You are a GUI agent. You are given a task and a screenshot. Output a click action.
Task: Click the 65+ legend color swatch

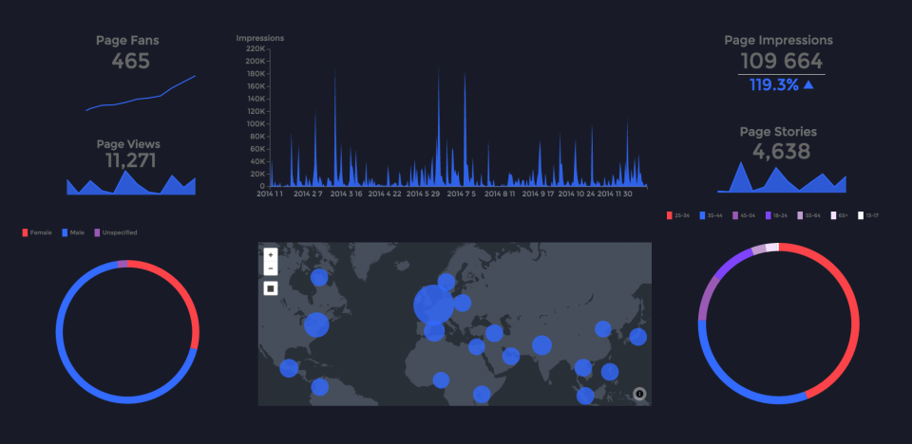[833, 215]
